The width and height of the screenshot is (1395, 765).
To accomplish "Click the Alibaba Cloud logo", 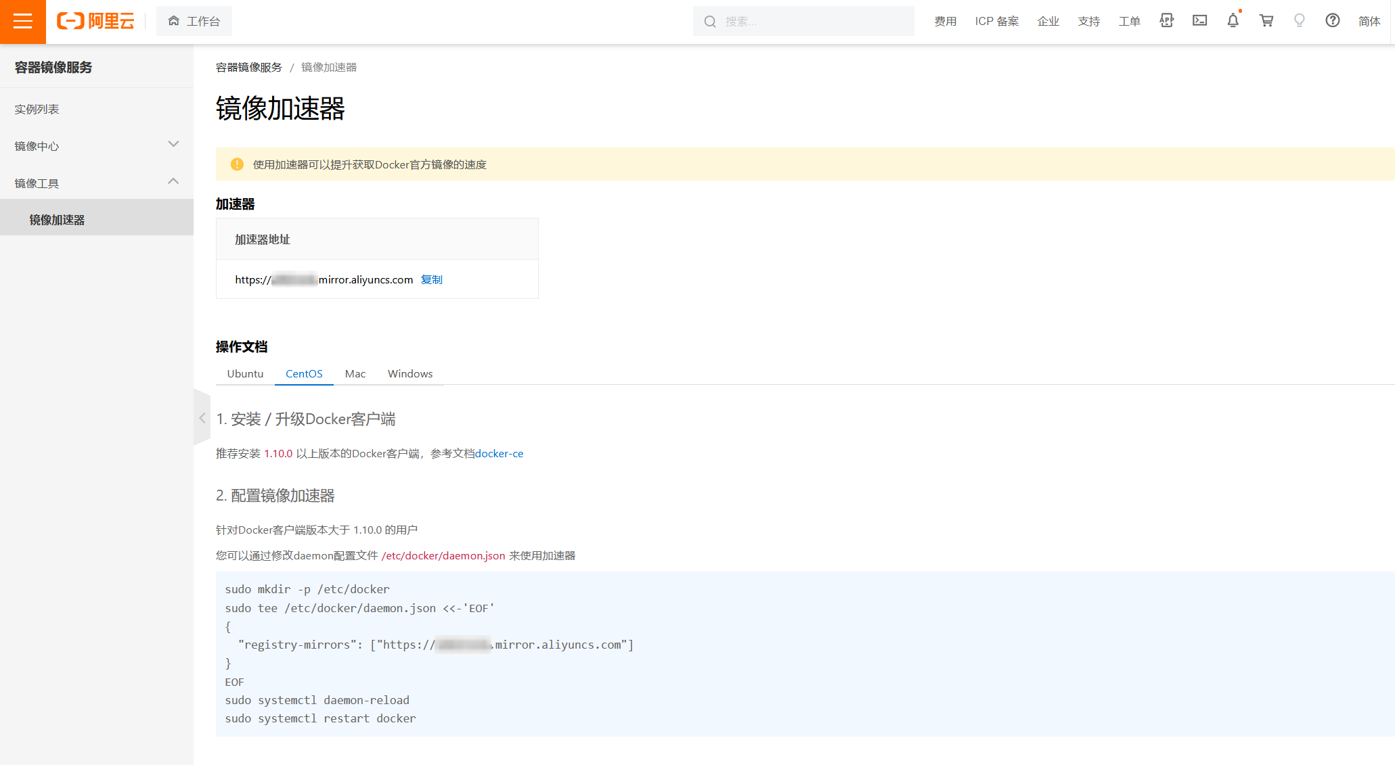I will (95, 21).
